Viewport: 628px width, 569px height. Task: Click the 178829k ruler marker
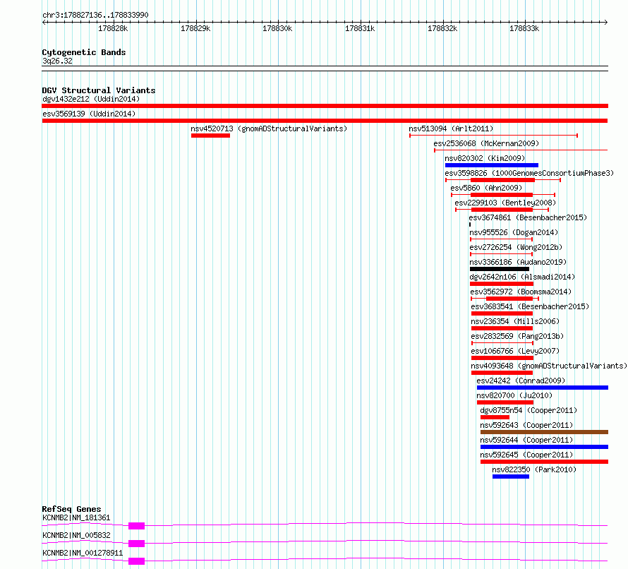(x=195, y=28)
